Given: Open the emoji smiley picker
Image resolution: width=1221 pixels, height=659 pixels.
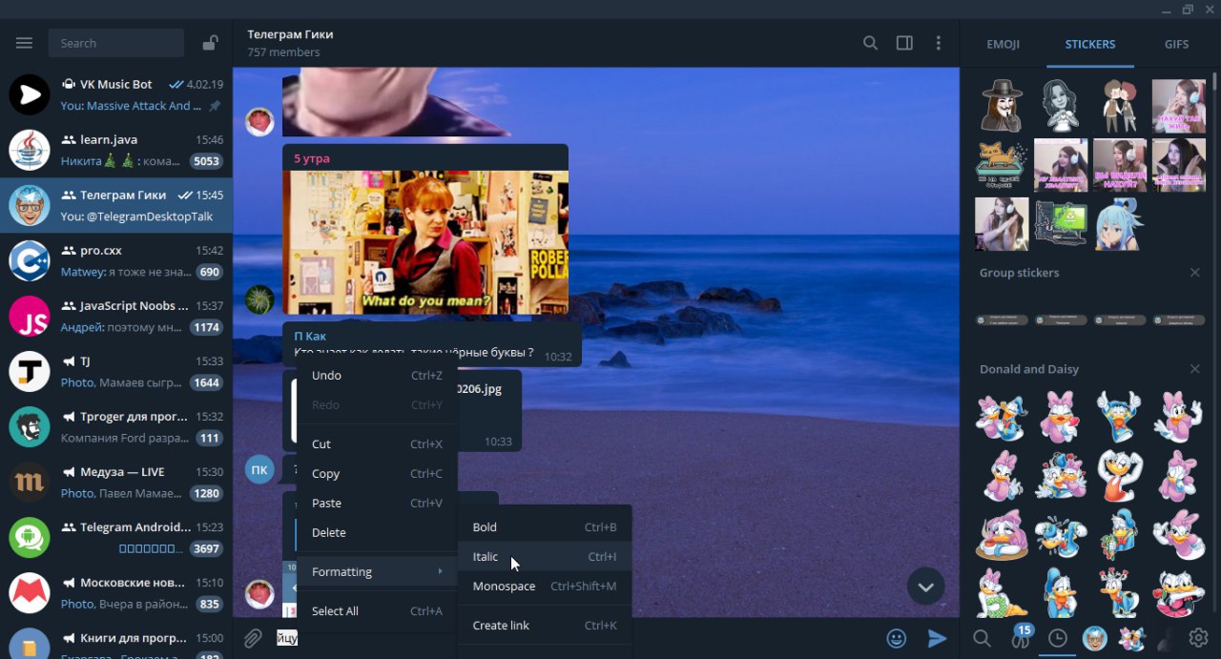Looking at the screenshot, I should [x=896, y=639].
